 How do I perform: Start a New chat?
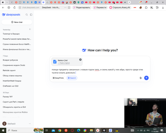(x=17, y=22)
